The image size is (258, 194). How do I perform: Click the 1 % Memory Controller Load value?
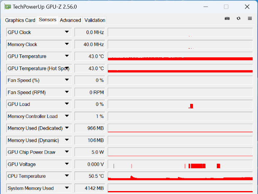[x=89, y=116]
